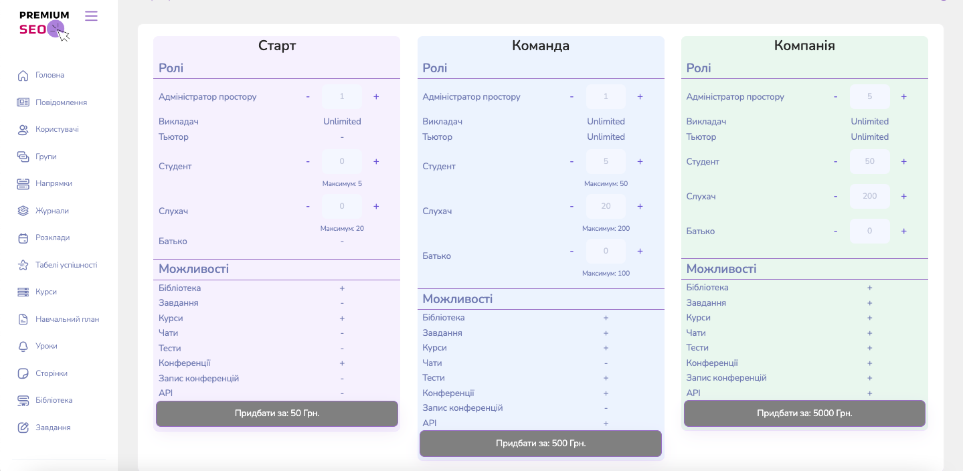Click the hamburger menu icon
The height and width of the screenshot is (471, 963).
pos(91,16)
